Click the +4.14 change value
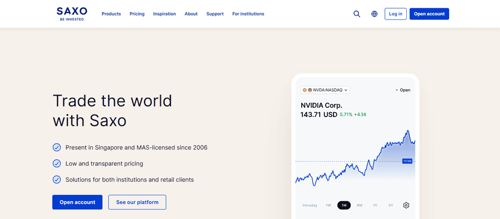Image resolution: width=500 pixels, height=219 pixels. coord(360,115)
